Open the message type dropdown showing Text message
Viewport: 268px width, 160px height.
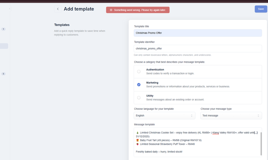231,116
